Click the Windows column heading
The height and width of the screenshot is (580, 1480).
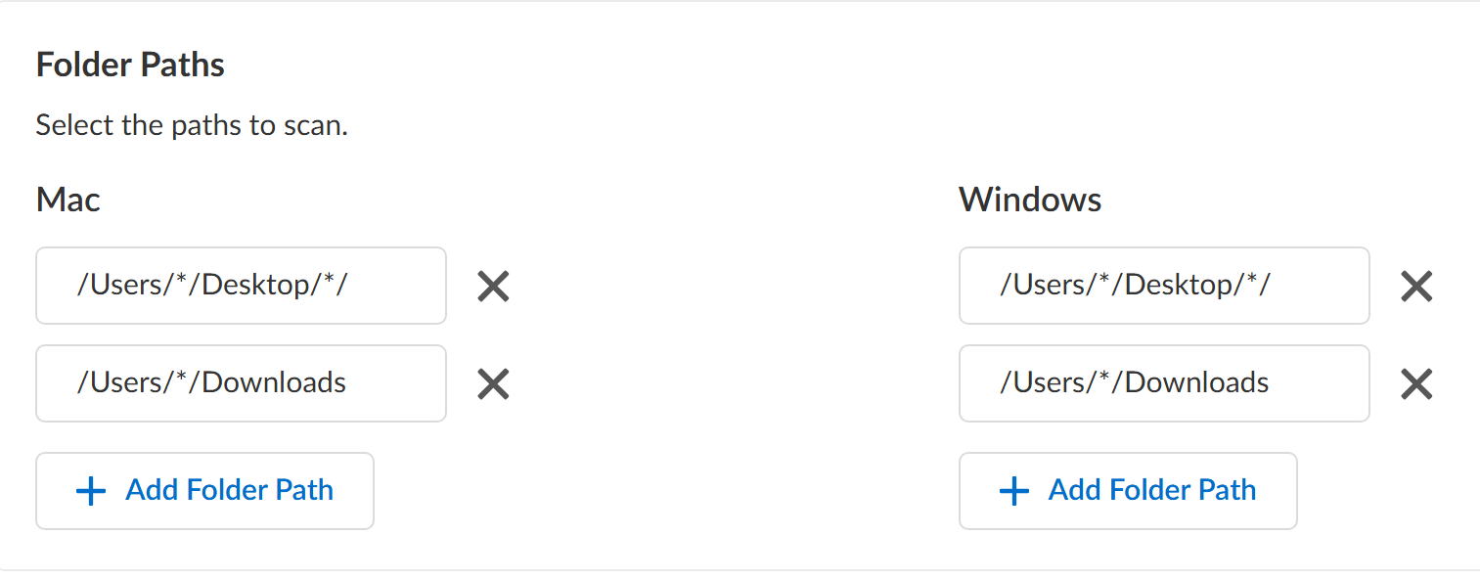pyautogui.click(x=1030, y=200)
